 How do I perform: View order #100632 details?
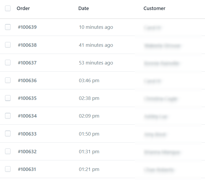[27, 152]
